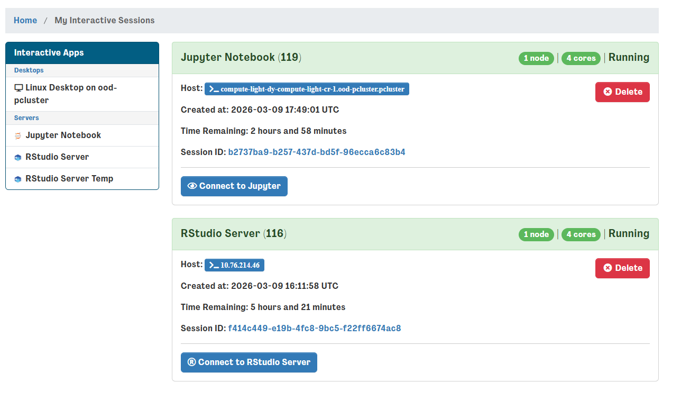Click the eye icon on Connect to Jupyter
This screenshot has width=681, height=400.
coord(192,186)
